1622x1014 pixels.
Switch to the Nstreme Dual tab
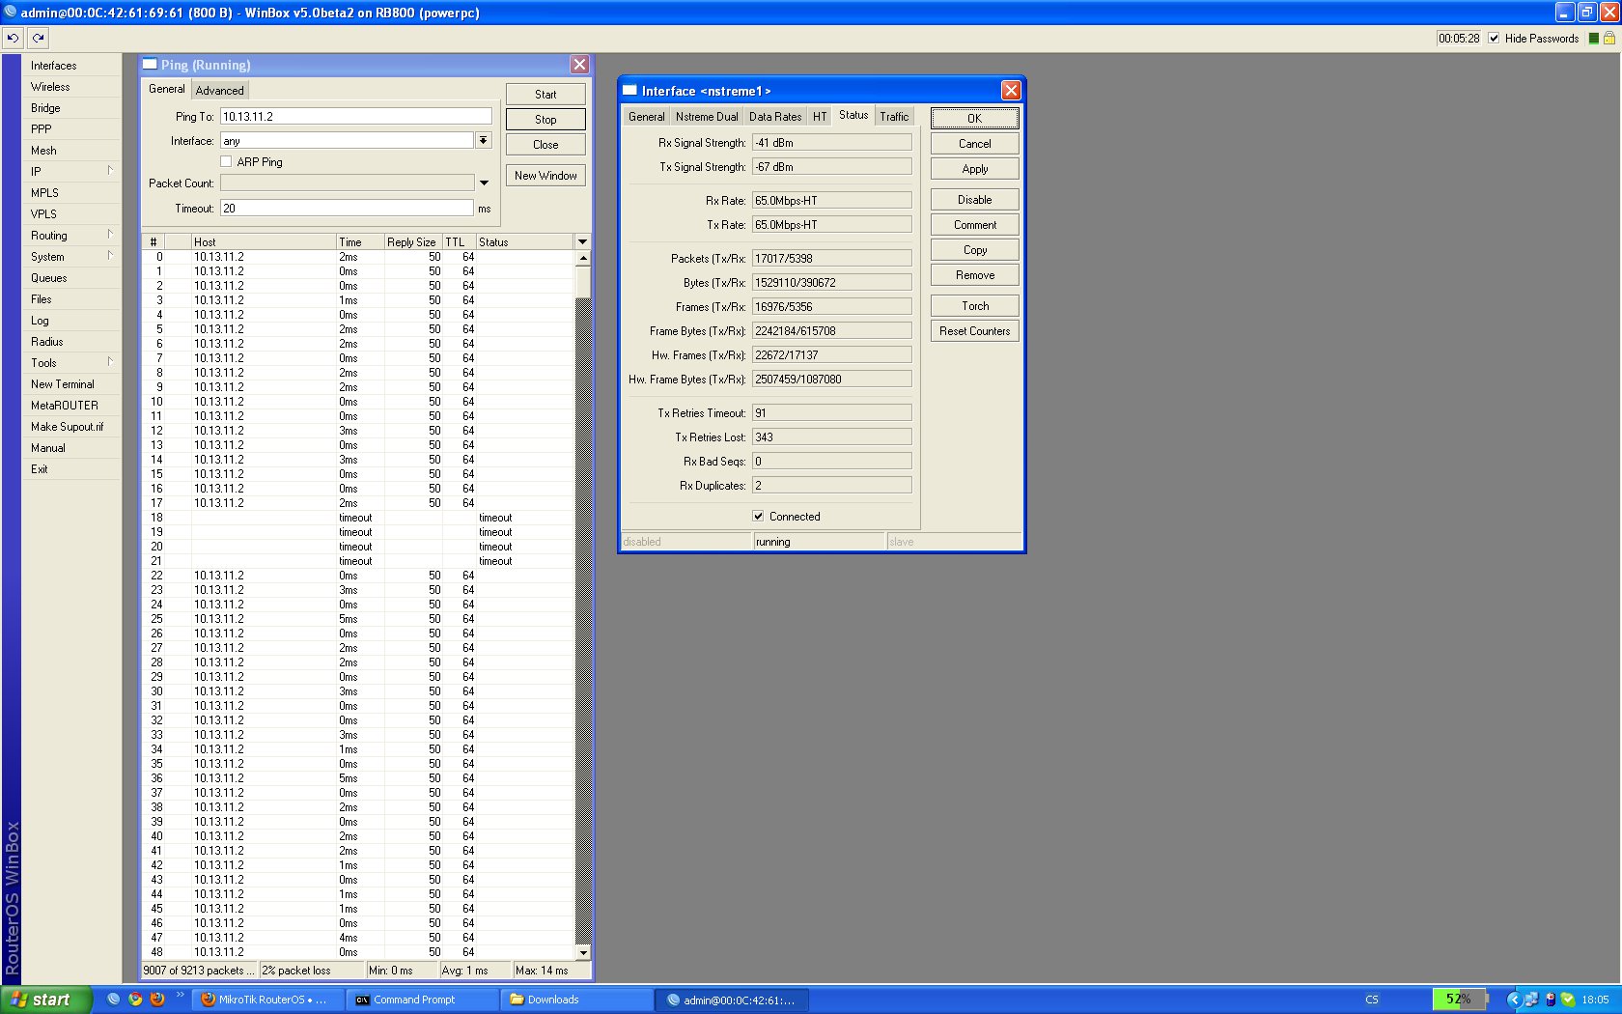(x=707, y=117)
